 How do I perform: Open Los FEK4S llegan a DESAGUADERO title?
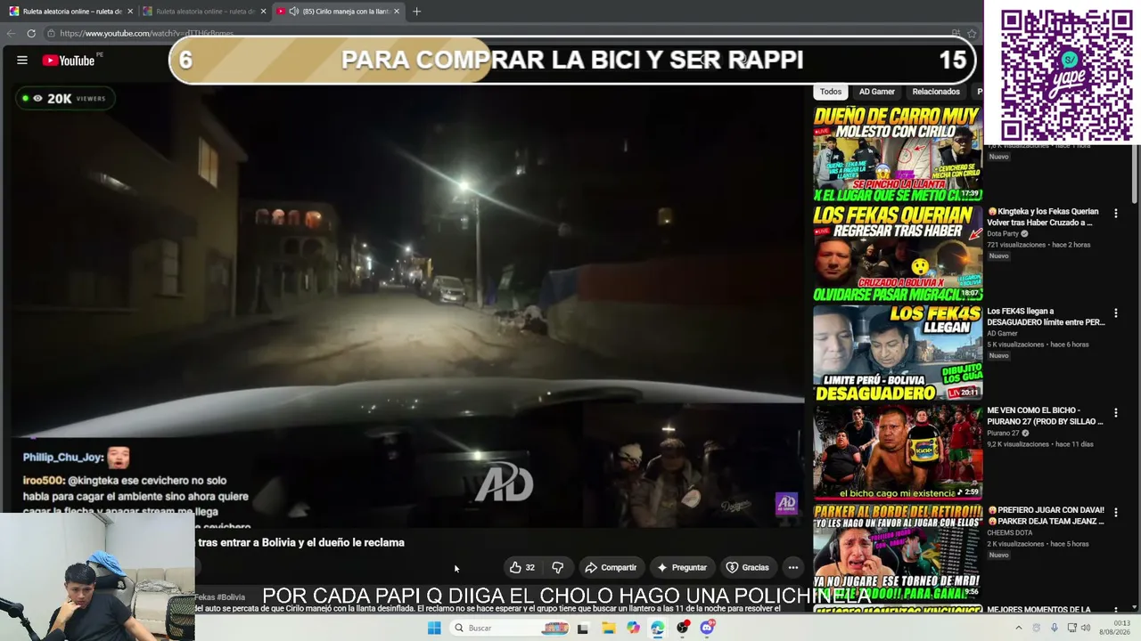(x=1046, y=317)
